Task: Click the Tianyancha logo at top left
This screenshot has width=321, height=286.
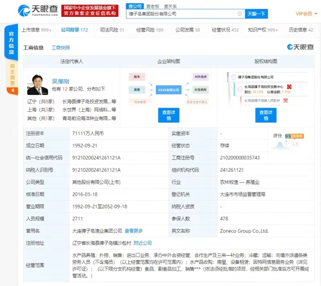Action: coord(38,10)
